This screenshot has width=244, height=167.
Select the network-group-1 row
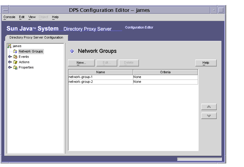pyautogui.click(x=133, y=77)
